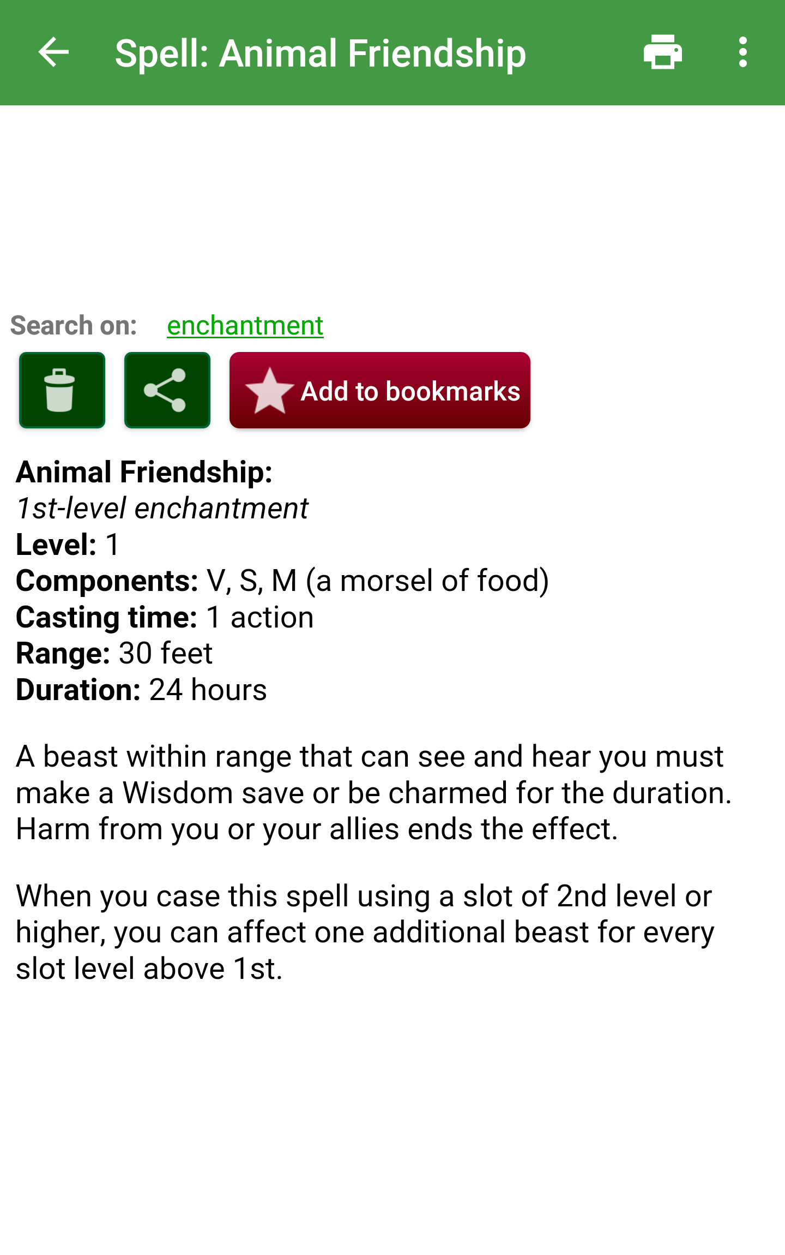
Task: Tap the 'Search on:' label
Action: 74,326
